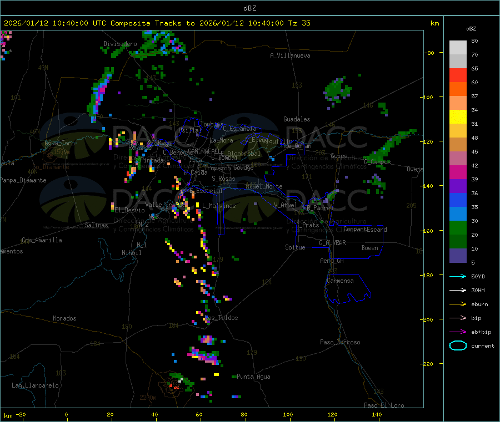This screenshot has height=422, width=500.
Task: Pick the light blue swatch below 35 dBZ
Action: 458,214
